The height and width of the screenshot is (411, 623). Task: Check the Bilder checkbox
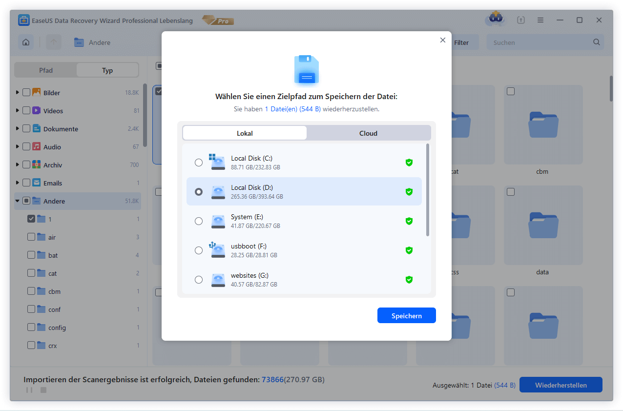point(26,93)
